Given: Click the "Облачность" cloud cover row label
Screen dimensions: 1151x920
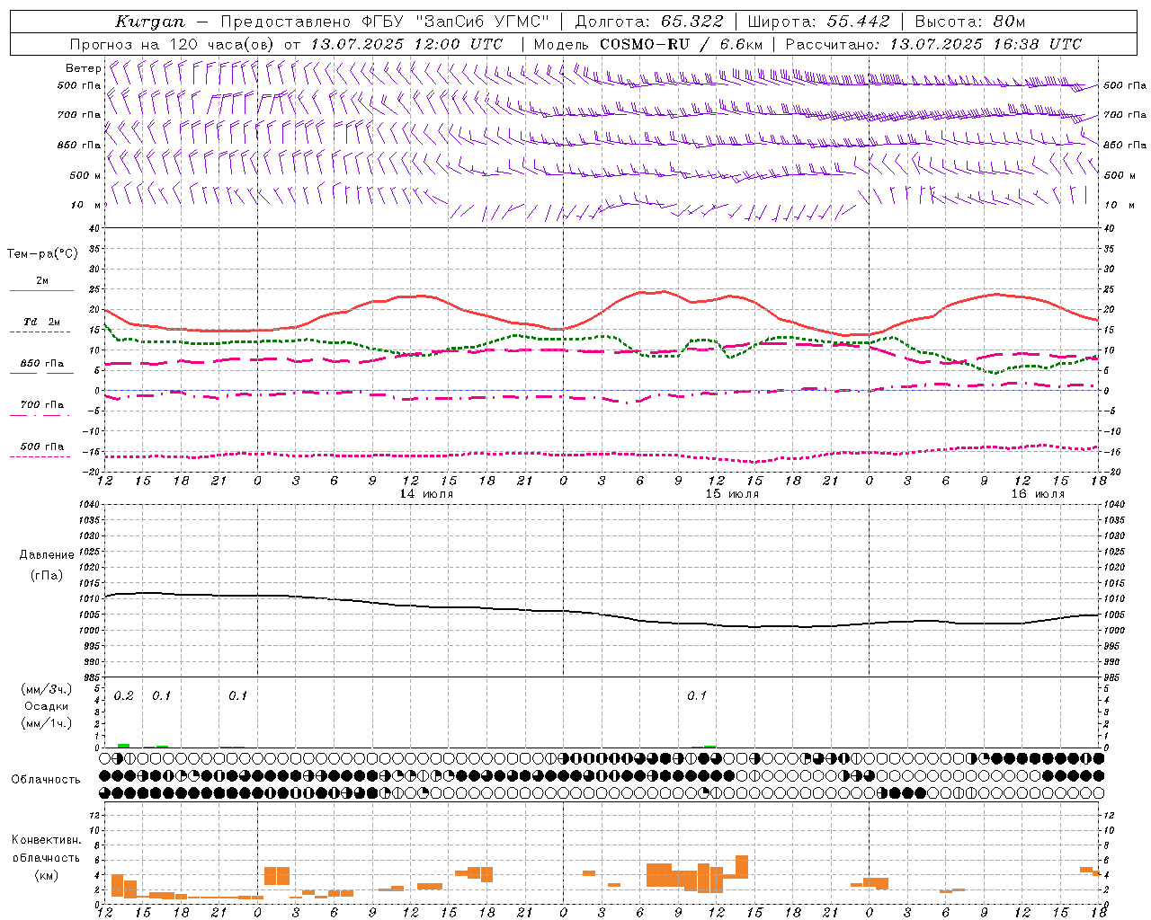Looking at the screenshot, I should tap(46, 780).
